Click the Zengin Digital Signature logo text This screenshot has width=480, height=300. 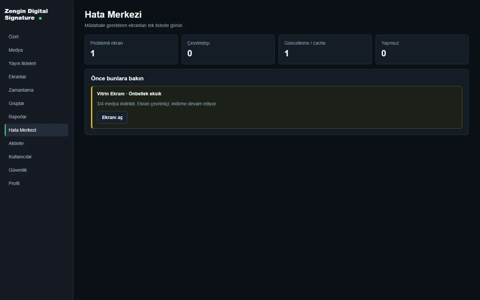pos(26,14)
